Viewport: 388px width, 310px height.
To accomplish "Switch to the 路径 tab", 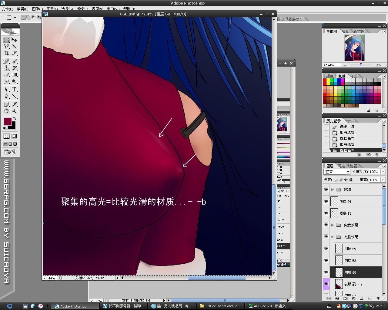I will click(x=353, y=166).
